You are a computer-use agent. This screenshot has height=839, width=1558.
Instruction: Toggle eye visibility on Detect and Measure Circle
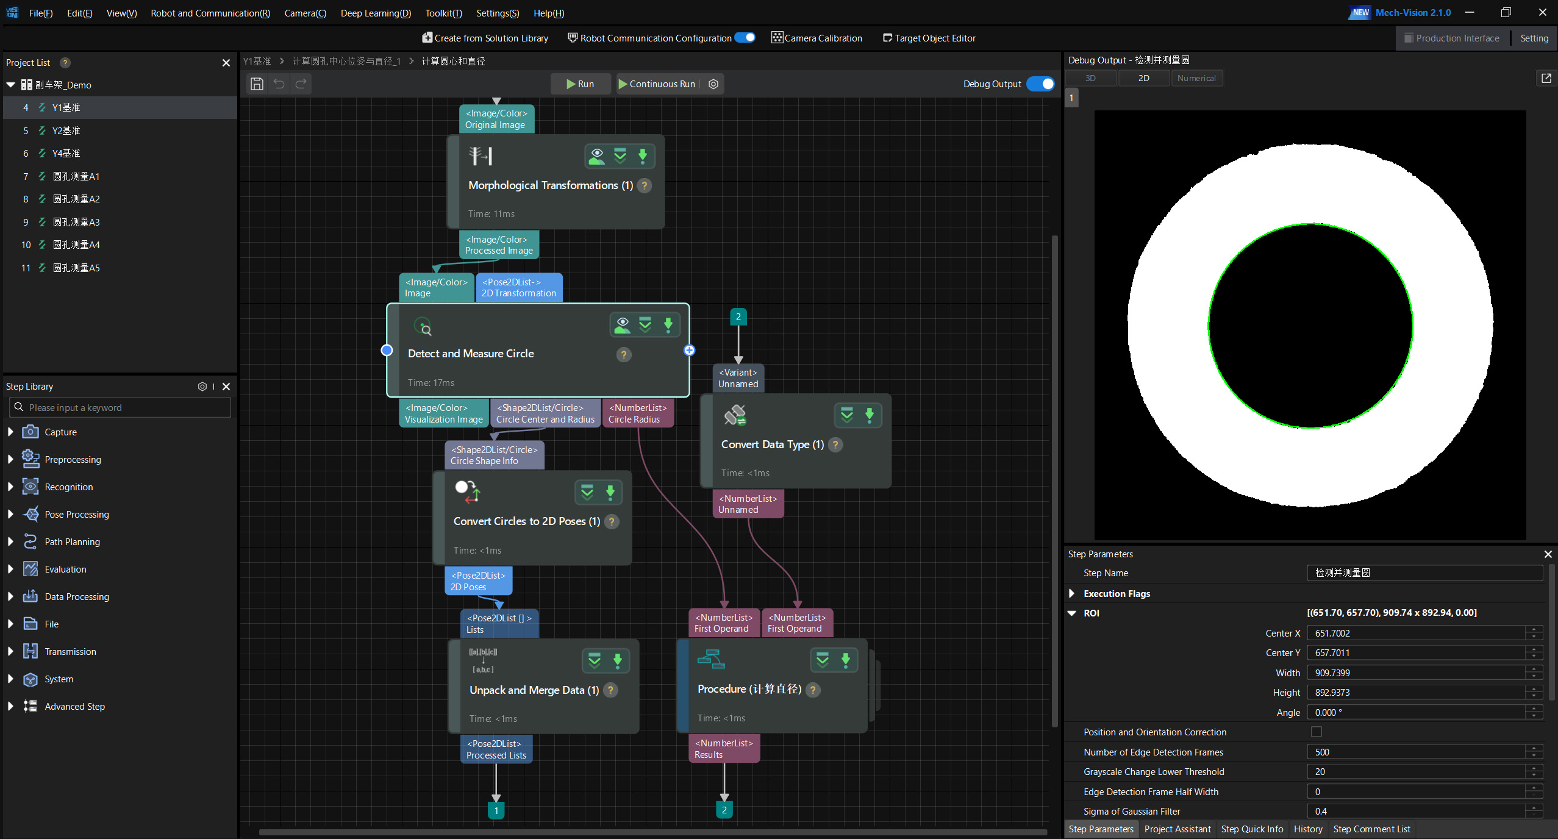tap(623, 324)
